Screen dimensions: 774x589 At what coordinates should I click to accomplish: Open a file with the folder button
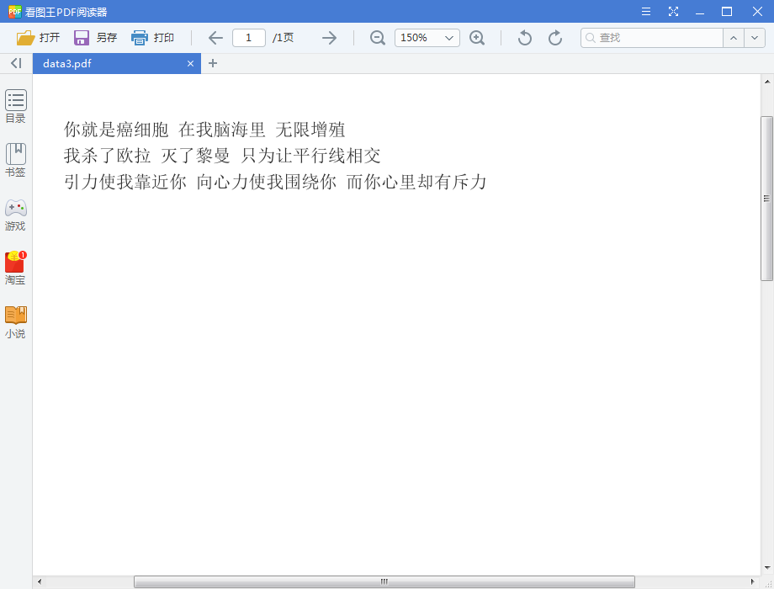point(38,38)
